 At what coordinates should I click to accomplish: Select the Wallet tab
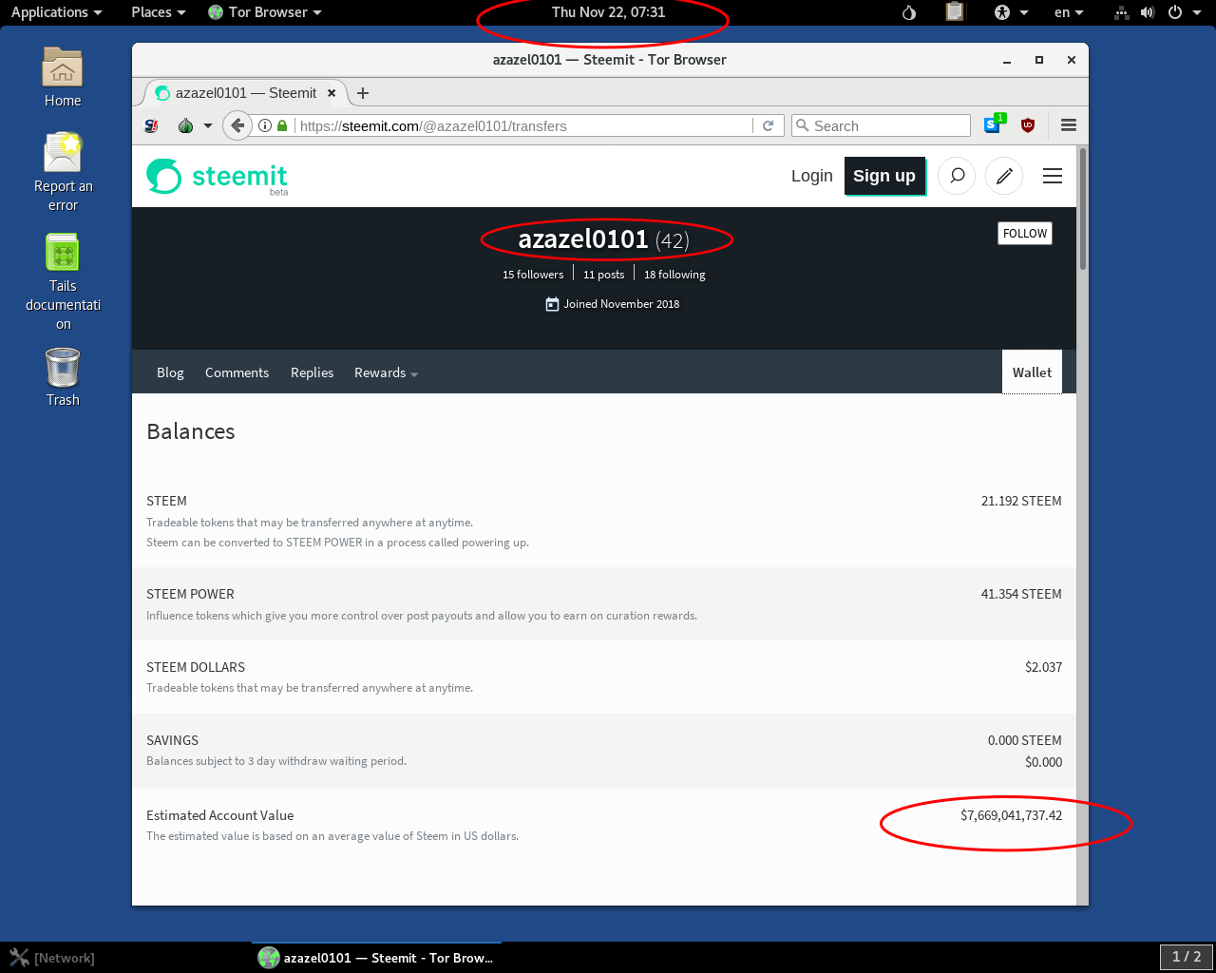[1032, 372]
